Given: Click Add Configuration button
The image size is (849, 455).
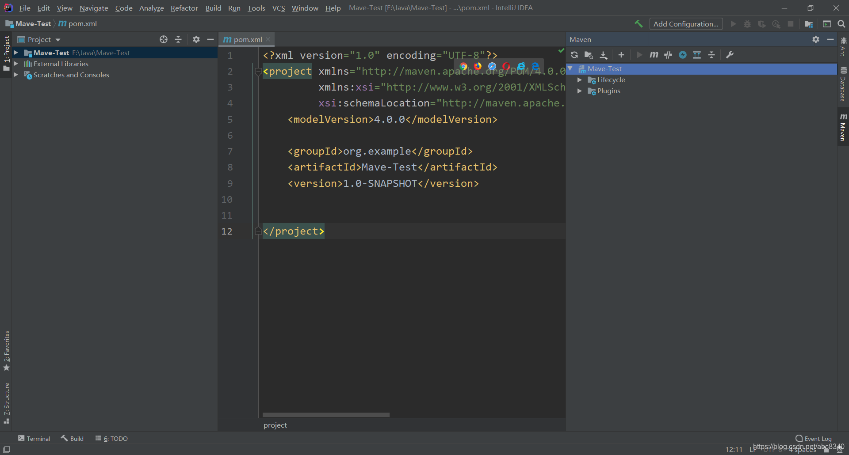Looking at the screenshot, I should pos(686,24).
